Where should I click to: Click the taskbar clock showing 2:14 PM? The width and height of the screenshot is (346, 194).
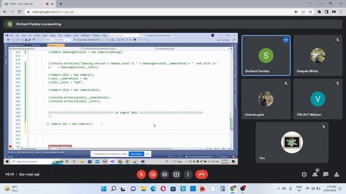(x=330, y=189)
